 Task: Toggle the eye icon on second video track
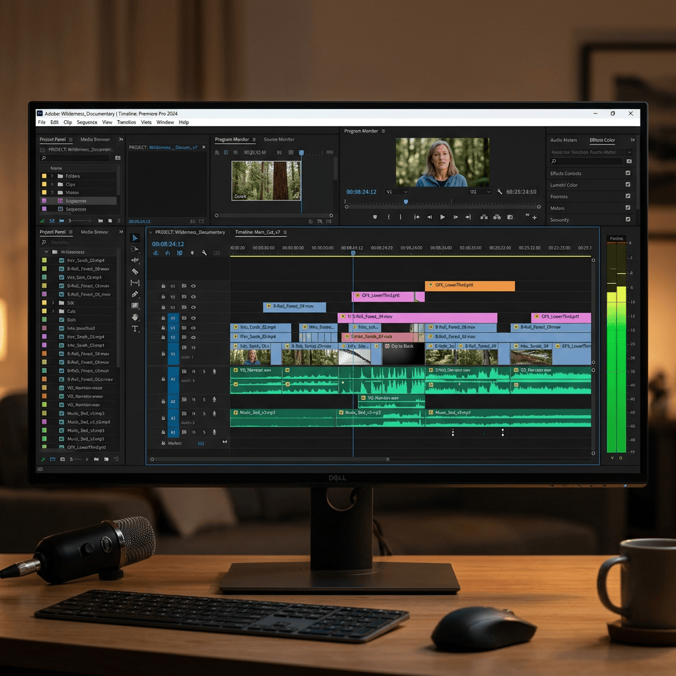click(193, 296)
